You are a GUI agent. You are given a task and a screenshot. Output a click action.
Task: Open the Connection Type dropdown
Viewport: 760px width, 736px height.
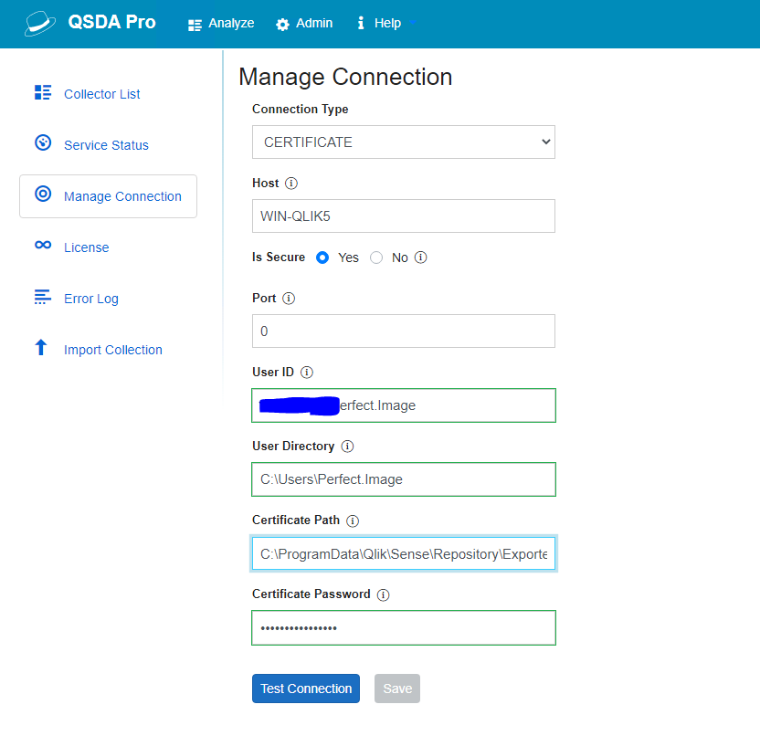tap(403, 142)
